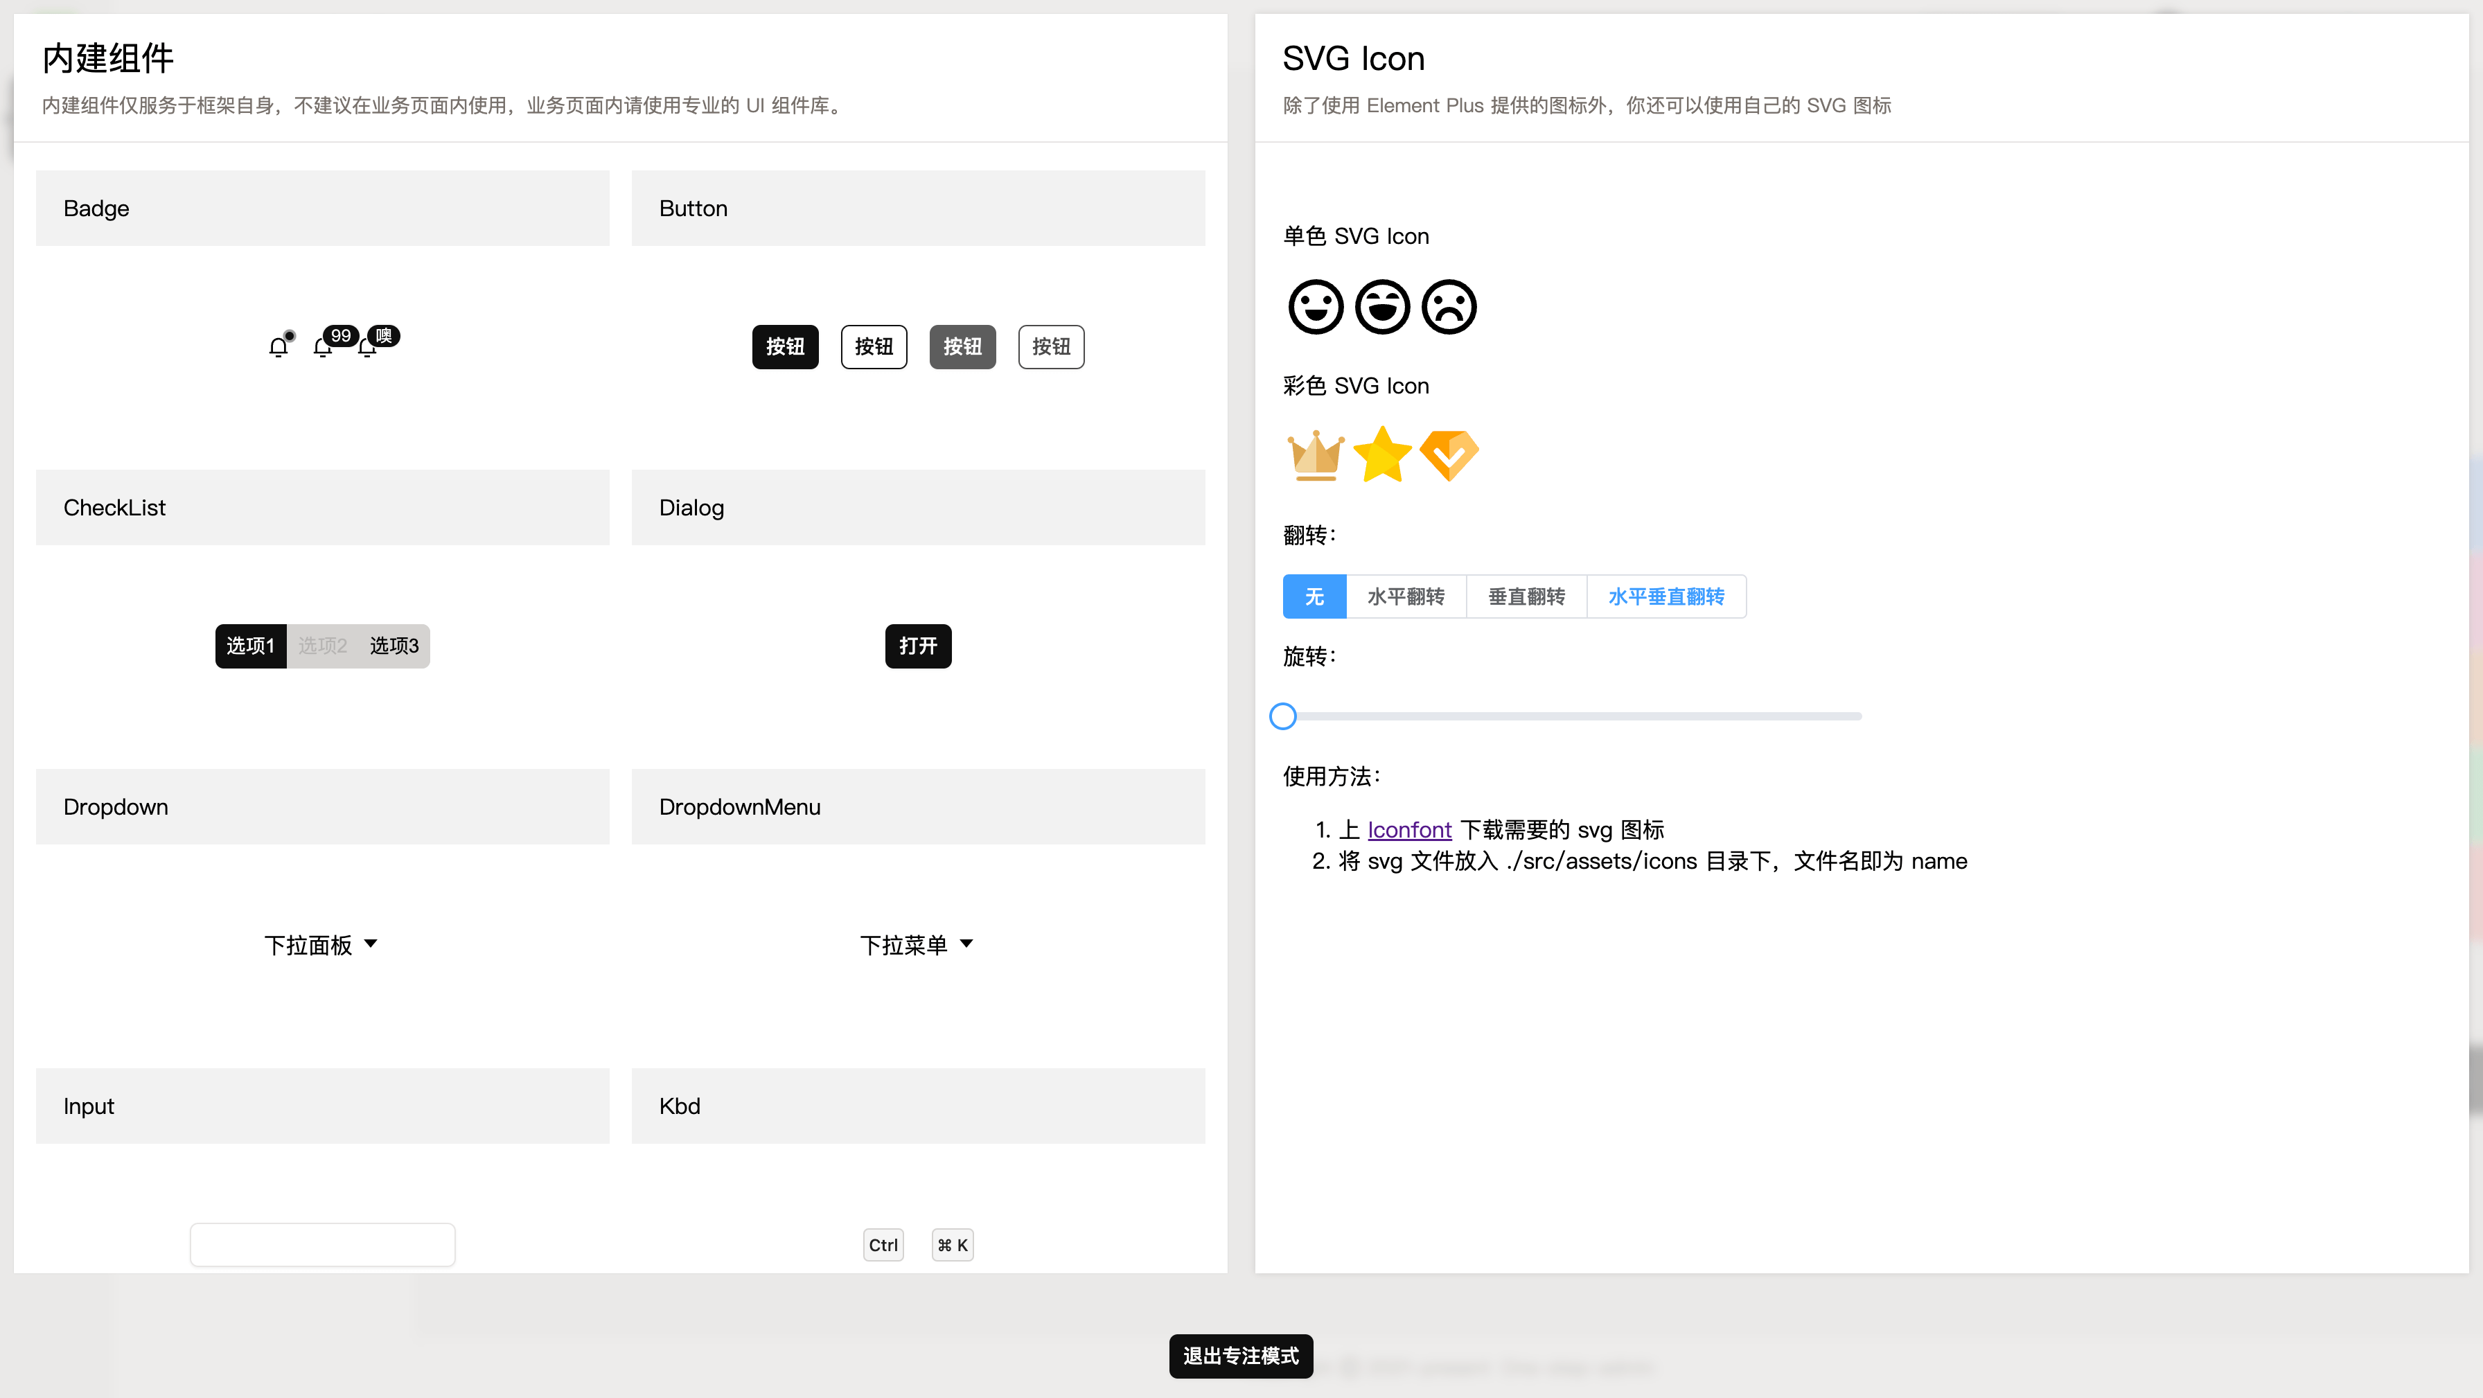This screenshot has width=2483, height=1398.
Task: Select 选项1 in the CheckList
Action: 249,646
